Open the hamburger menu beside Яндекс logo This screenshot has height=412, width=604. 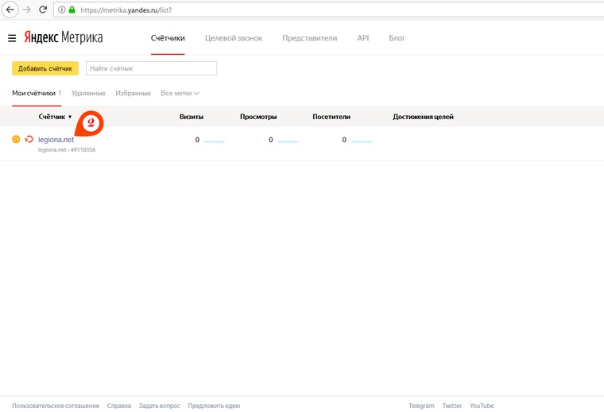coord(12,38)
